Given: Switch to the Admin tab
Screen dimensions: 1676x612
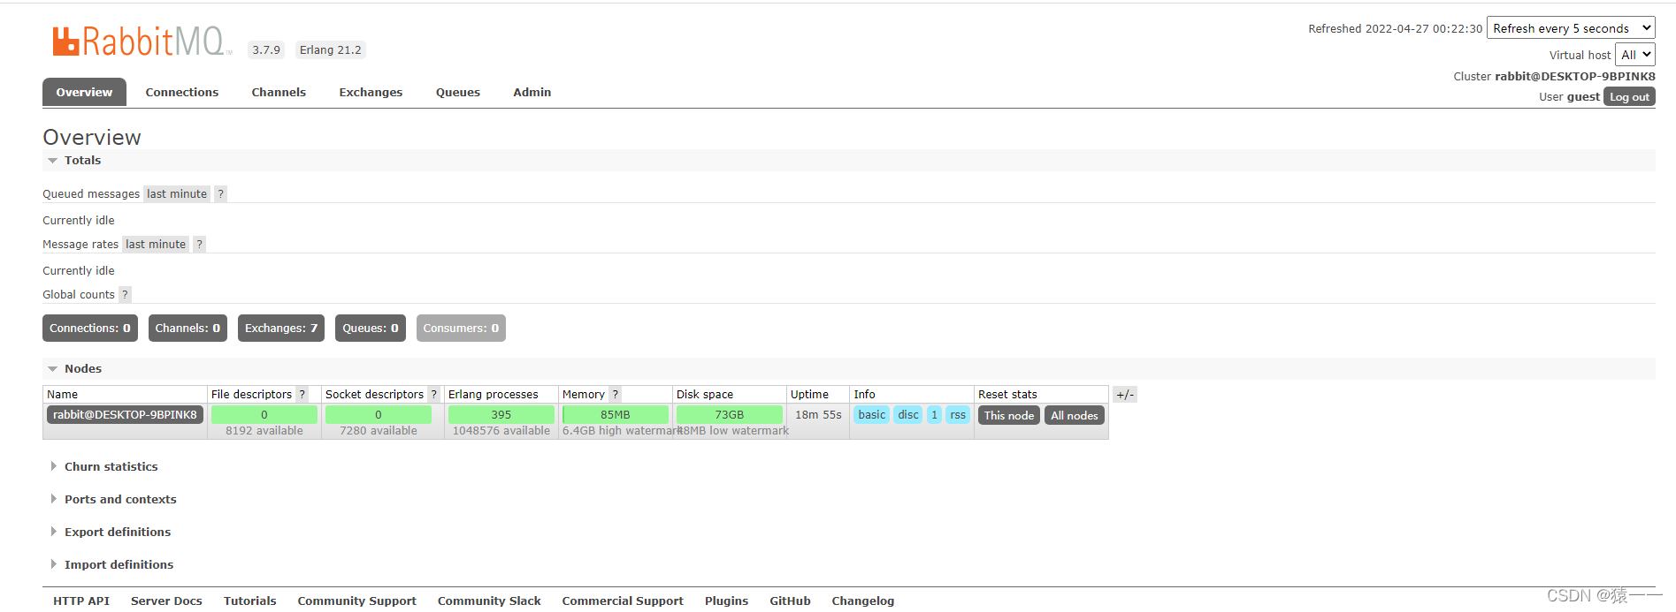Looking at the screenshot, I should [x=532, y=92].
